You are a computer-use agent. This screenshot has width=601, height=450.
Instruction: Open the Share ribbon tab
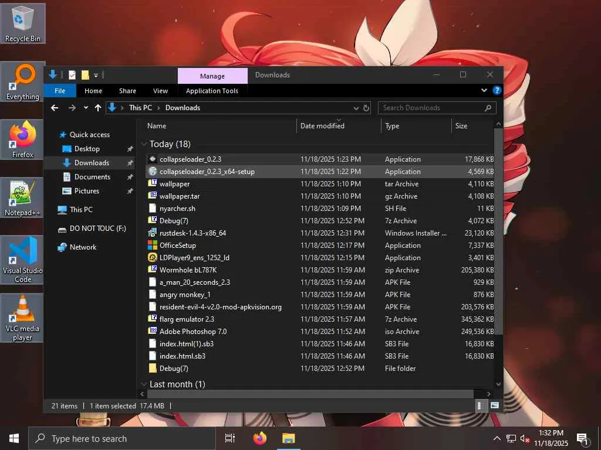[x=127, y=91]
